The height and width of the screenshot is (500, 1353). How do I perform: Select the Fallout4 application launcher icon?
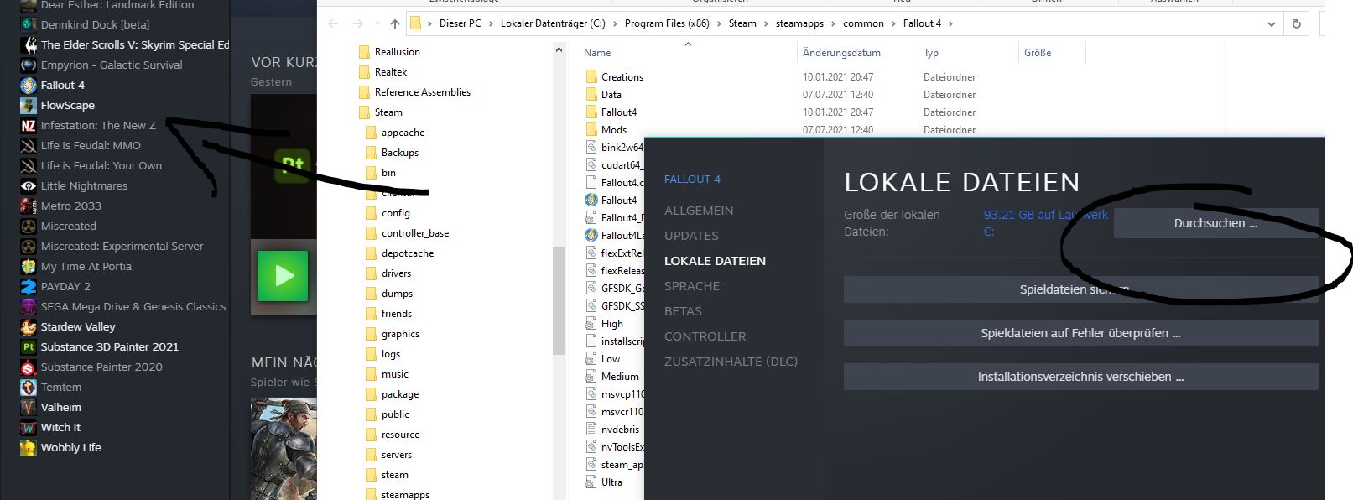point(591,200)
